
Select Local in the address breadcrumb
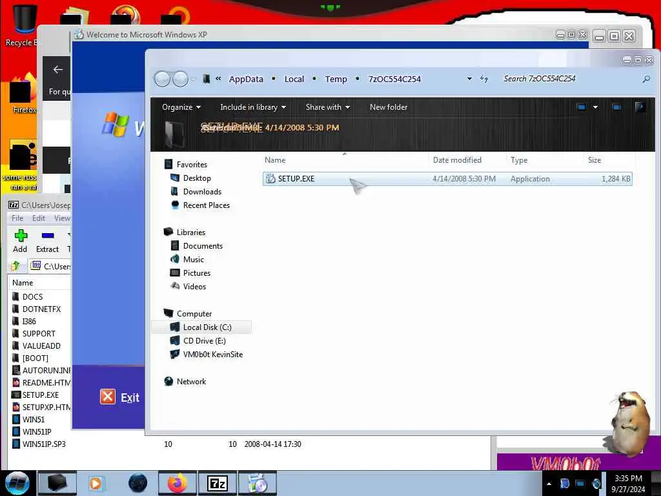(294, 79)
